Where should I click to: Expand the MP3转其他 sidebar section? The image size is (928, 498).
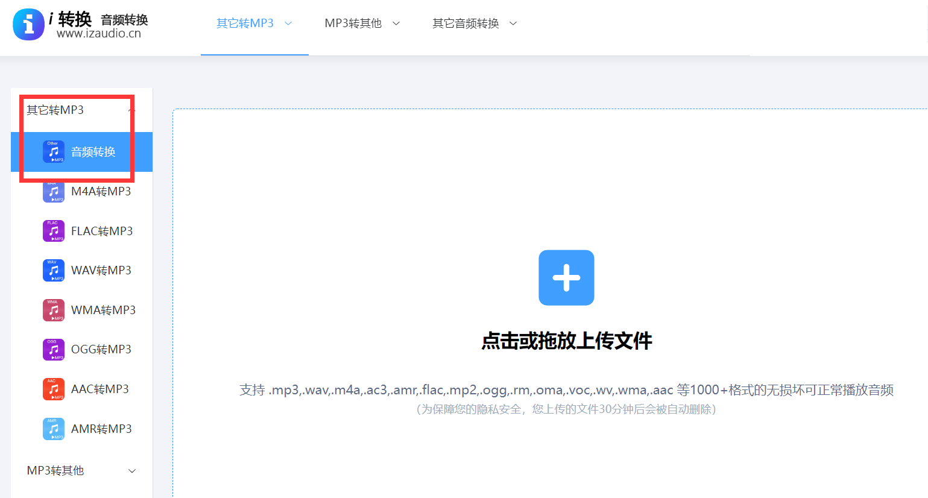coord(81,471)
